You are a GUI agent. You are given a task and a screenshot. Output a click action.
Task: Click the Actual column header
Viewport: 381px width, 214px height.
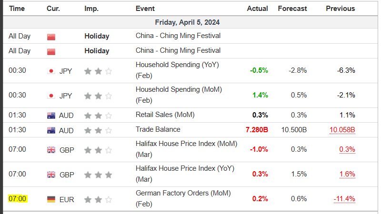click(257, 9)
